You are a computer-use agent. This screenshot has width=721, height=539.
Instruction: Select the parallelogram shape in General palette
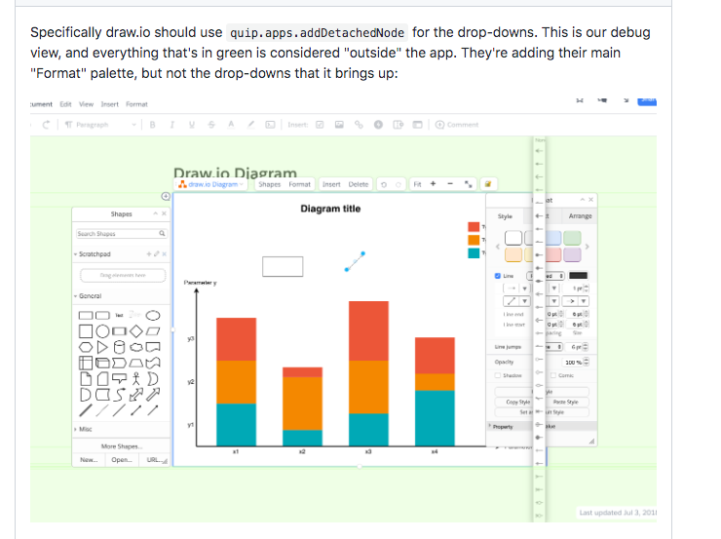pyautogui.click(x=153, y=331)
